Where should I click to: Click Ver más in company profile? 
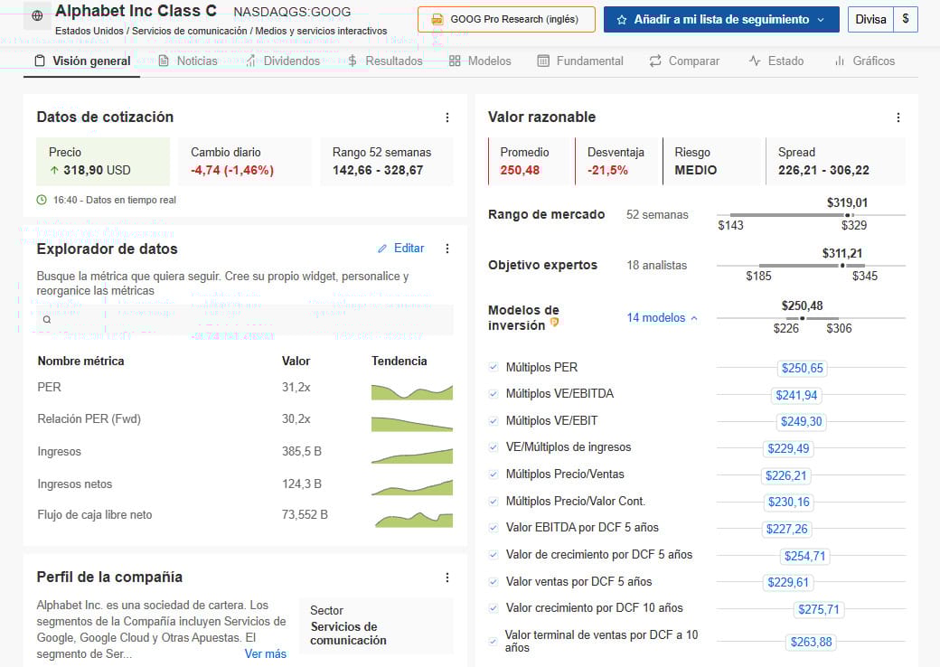click(265, 653)
